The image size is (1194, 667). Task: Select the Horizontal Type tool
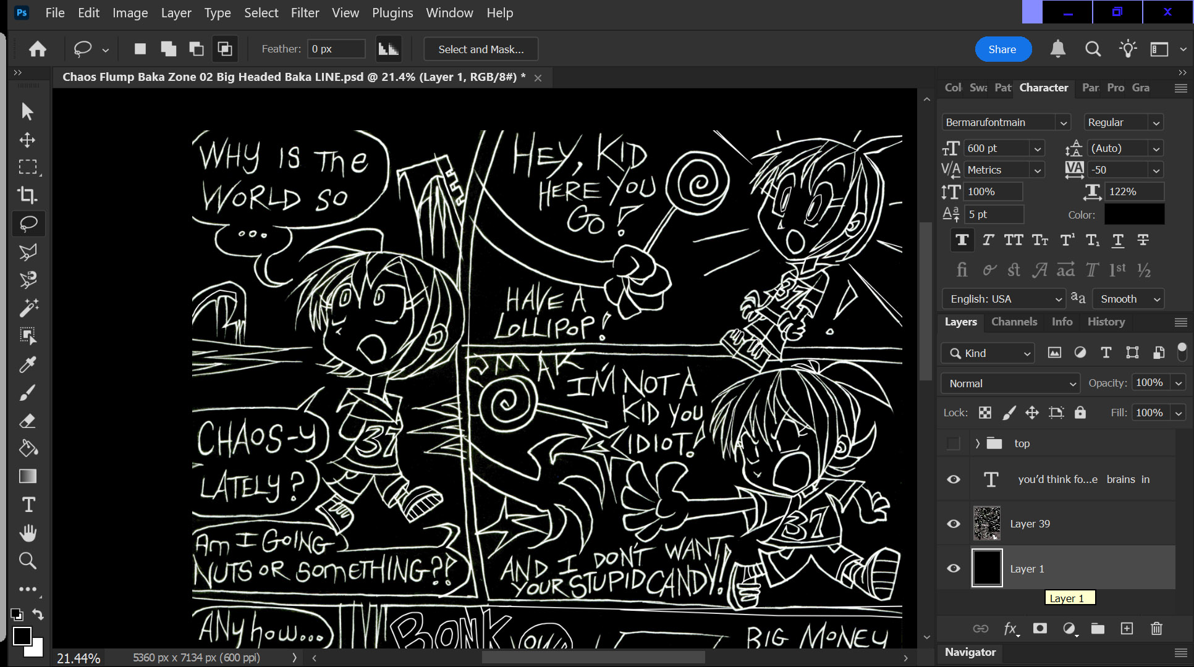click(x=28, y=505)
